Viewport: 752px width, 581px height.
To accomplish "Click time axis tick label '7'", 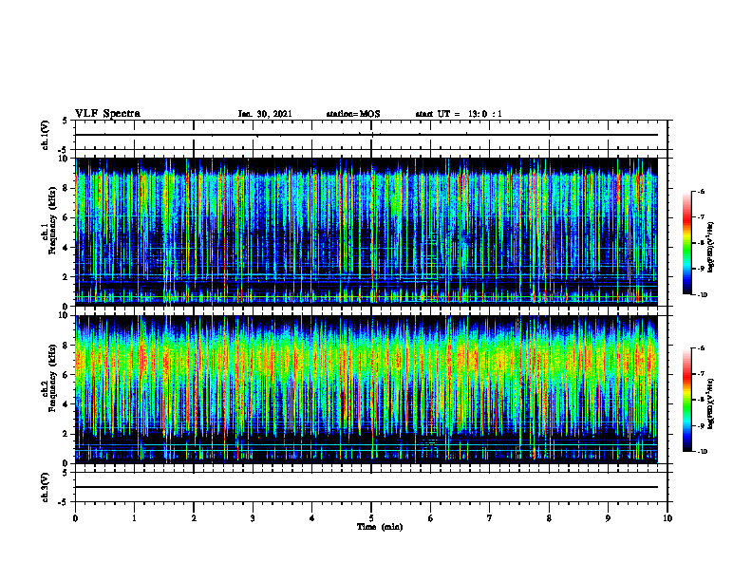I will coord(490,518).
